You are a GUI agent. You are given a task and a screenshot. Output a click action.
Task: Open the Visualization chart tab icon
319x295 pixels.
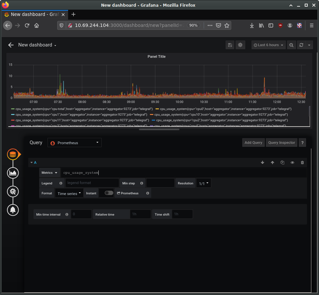[x=13, y=173]
